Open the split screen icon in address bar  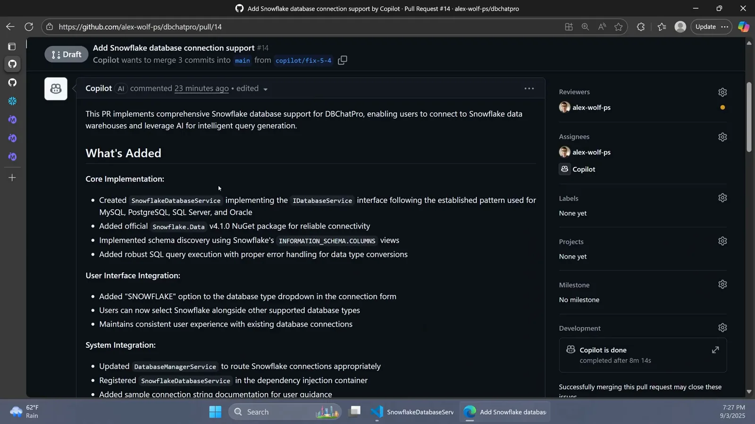[569, 27]
